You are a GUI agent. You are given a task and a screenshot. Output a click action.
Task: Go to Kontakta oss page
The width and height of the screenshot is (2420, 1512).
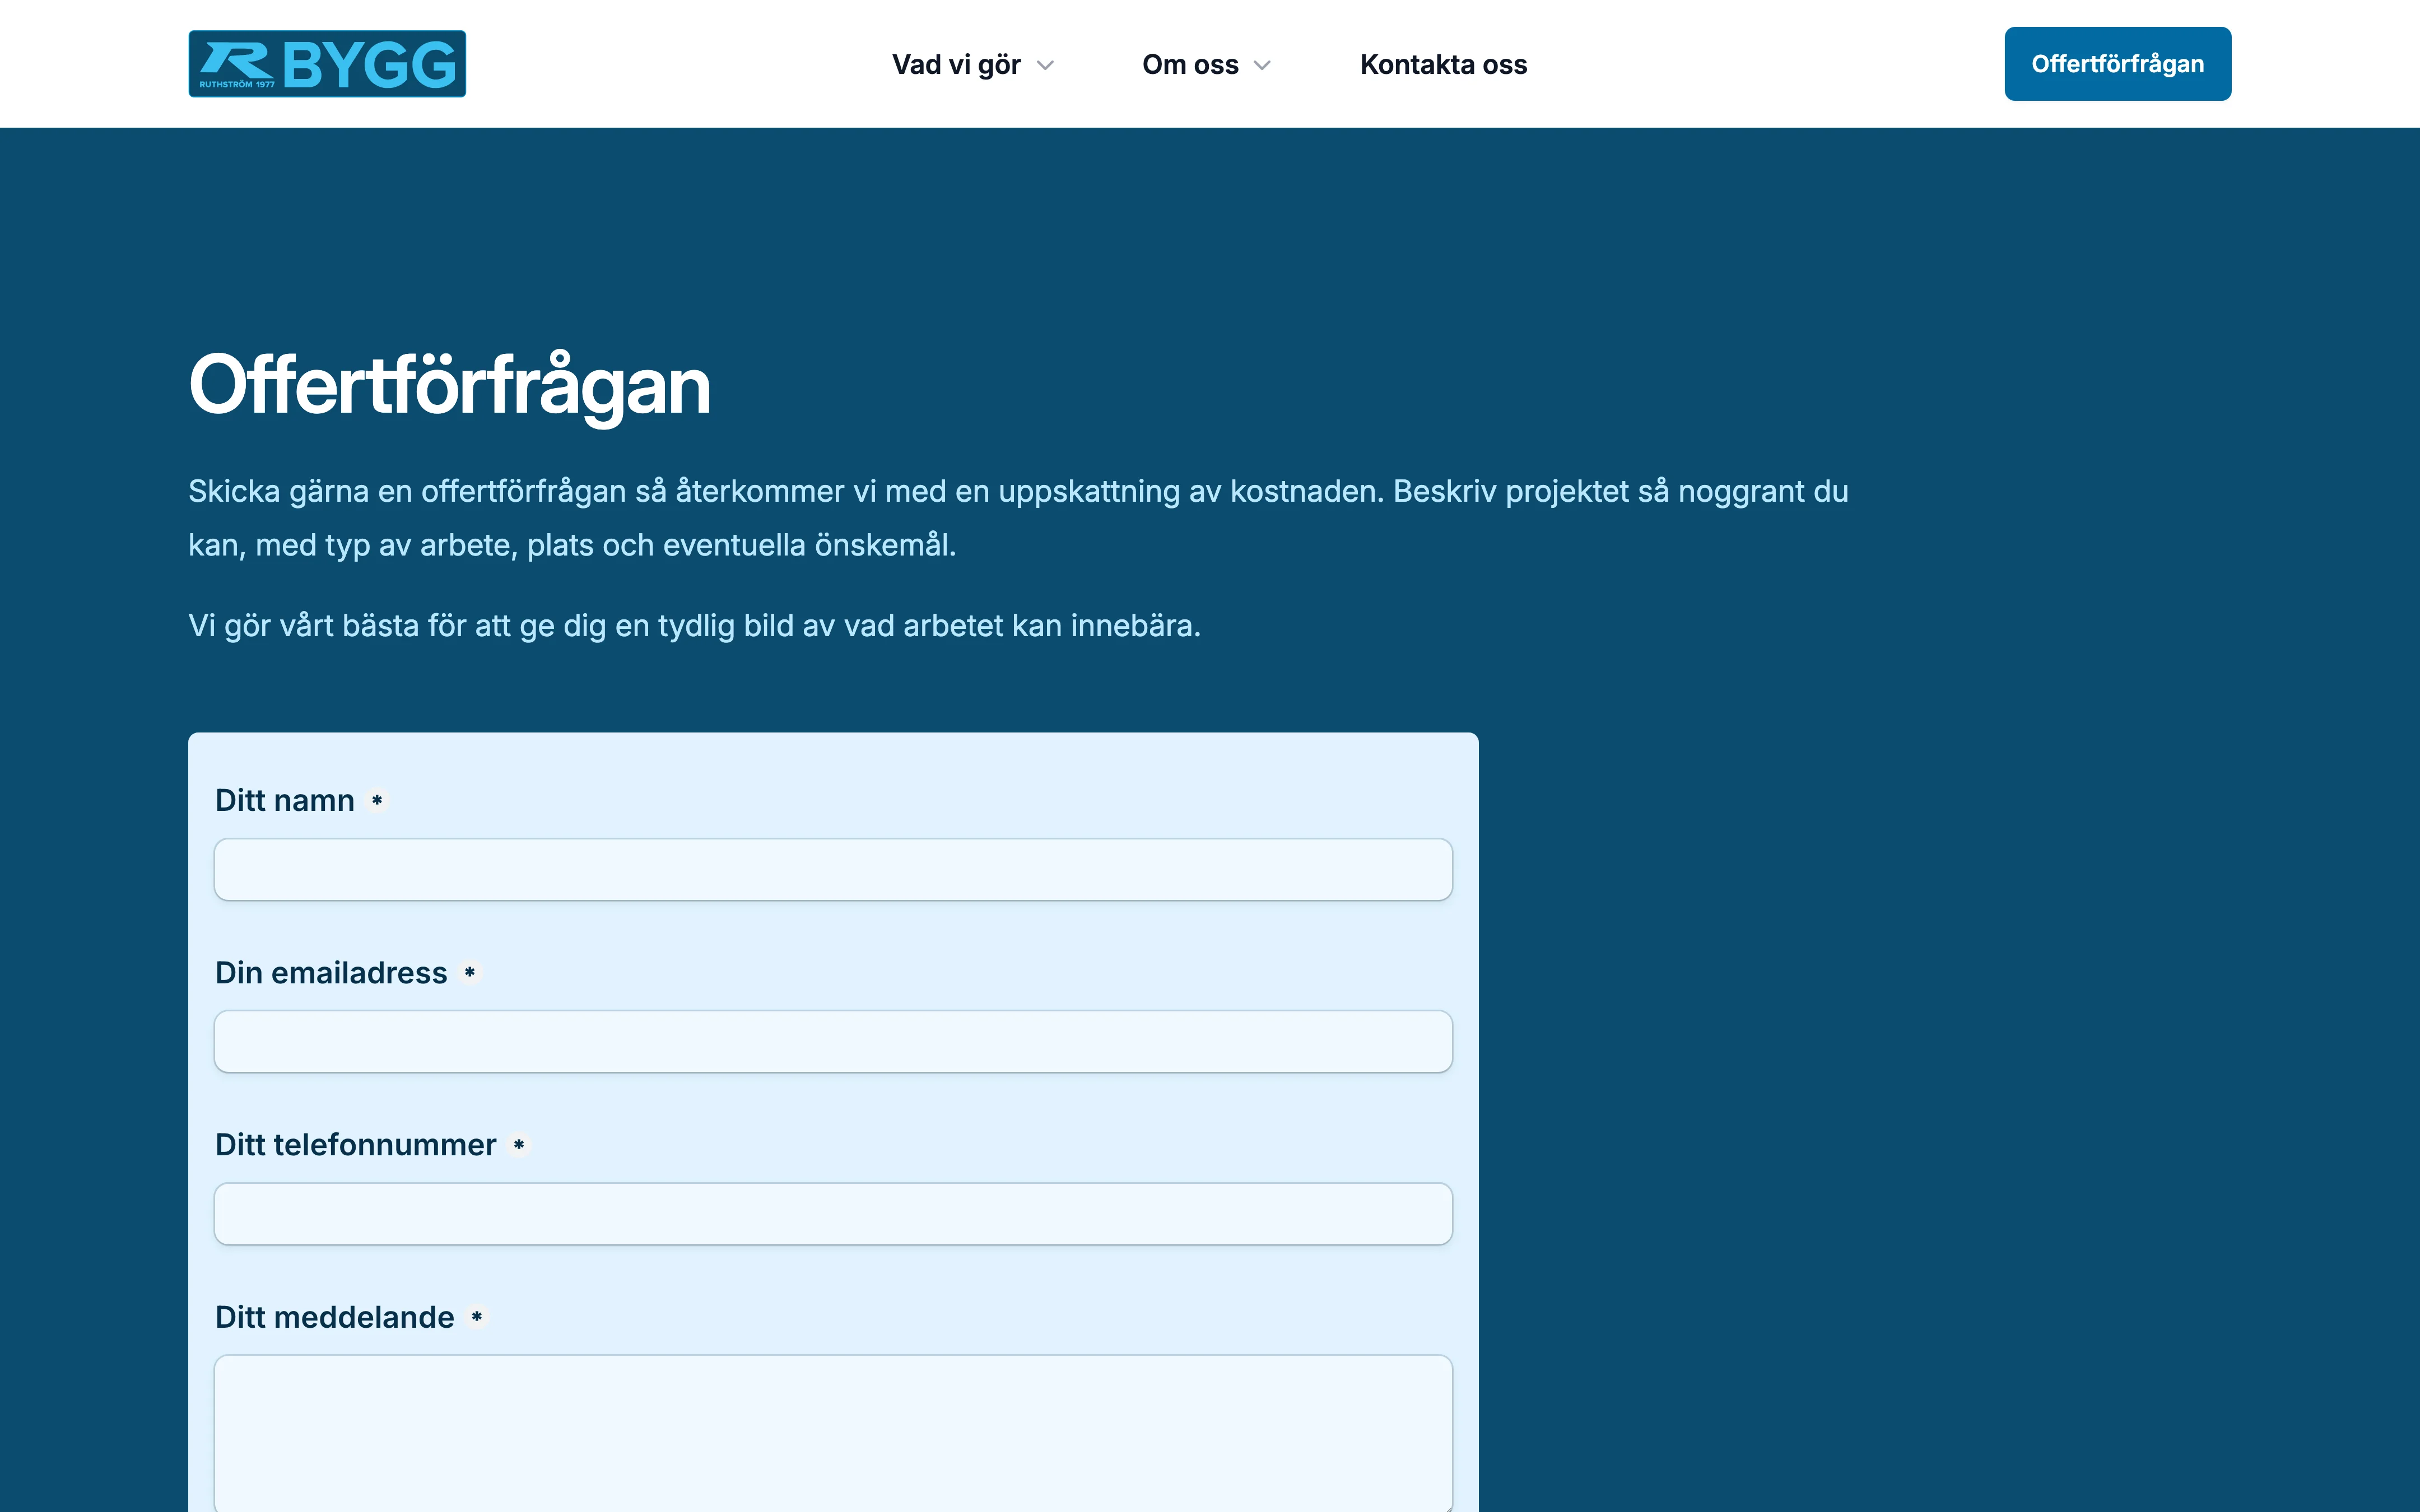[x=1443, y=65]
